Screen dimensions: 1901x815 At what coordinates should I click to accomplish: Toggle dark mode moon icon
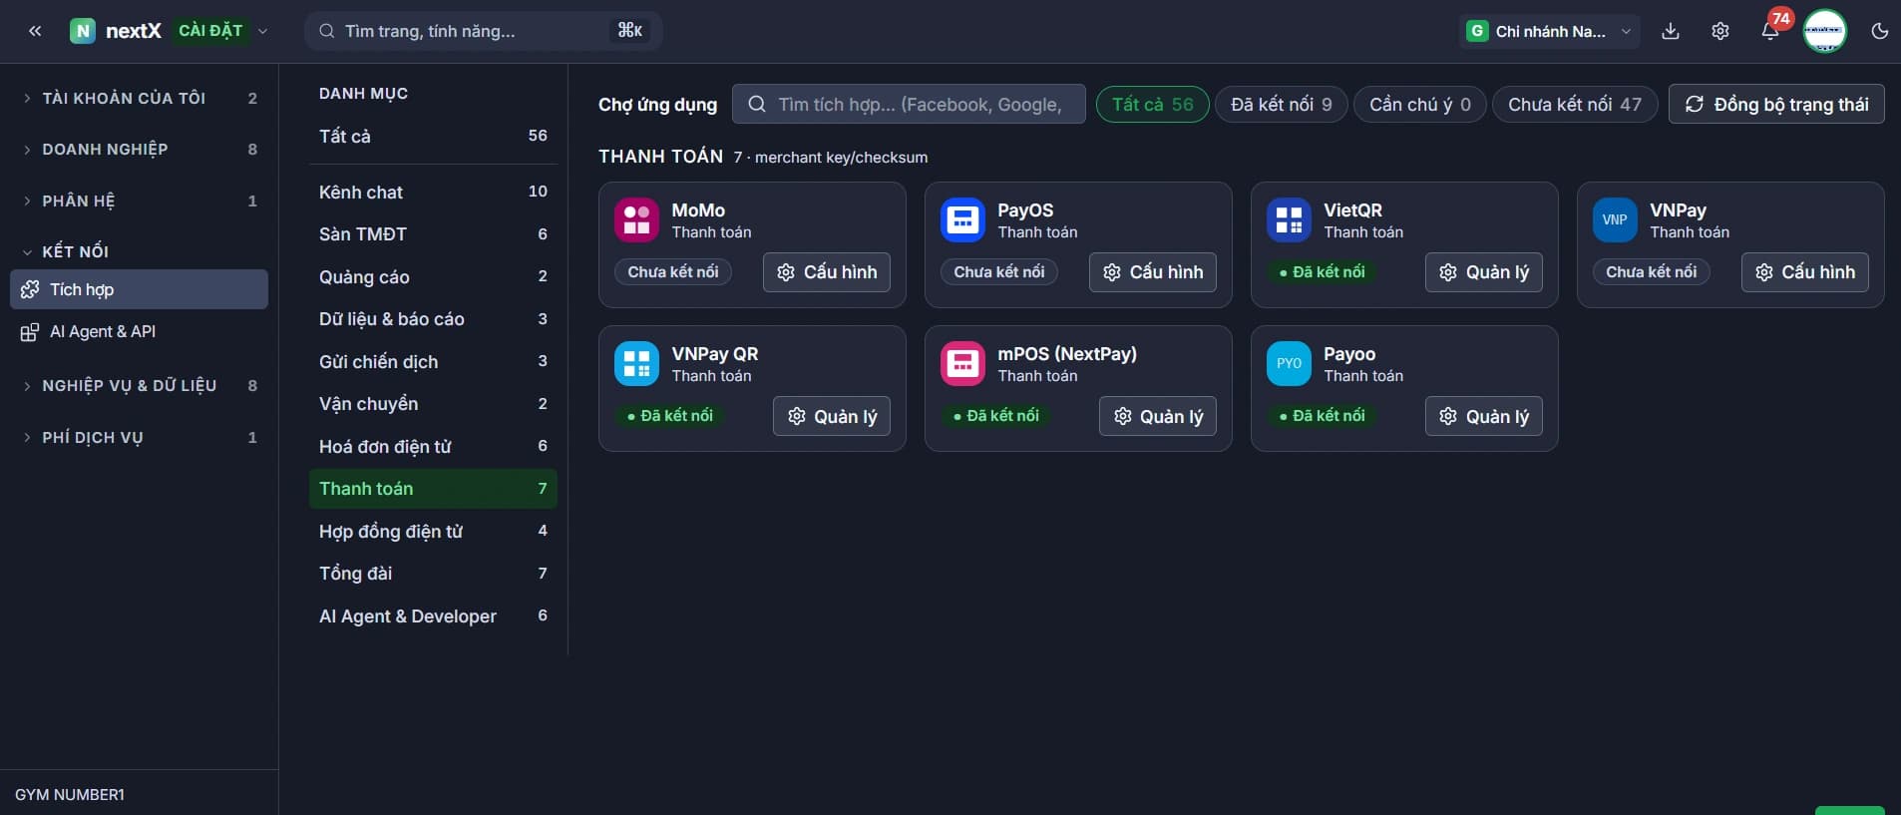tap(1880, 31)
